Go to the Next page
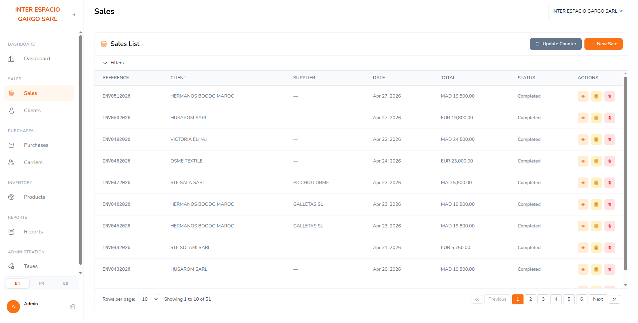Viewport: 638px width, 323px height. 598,299
